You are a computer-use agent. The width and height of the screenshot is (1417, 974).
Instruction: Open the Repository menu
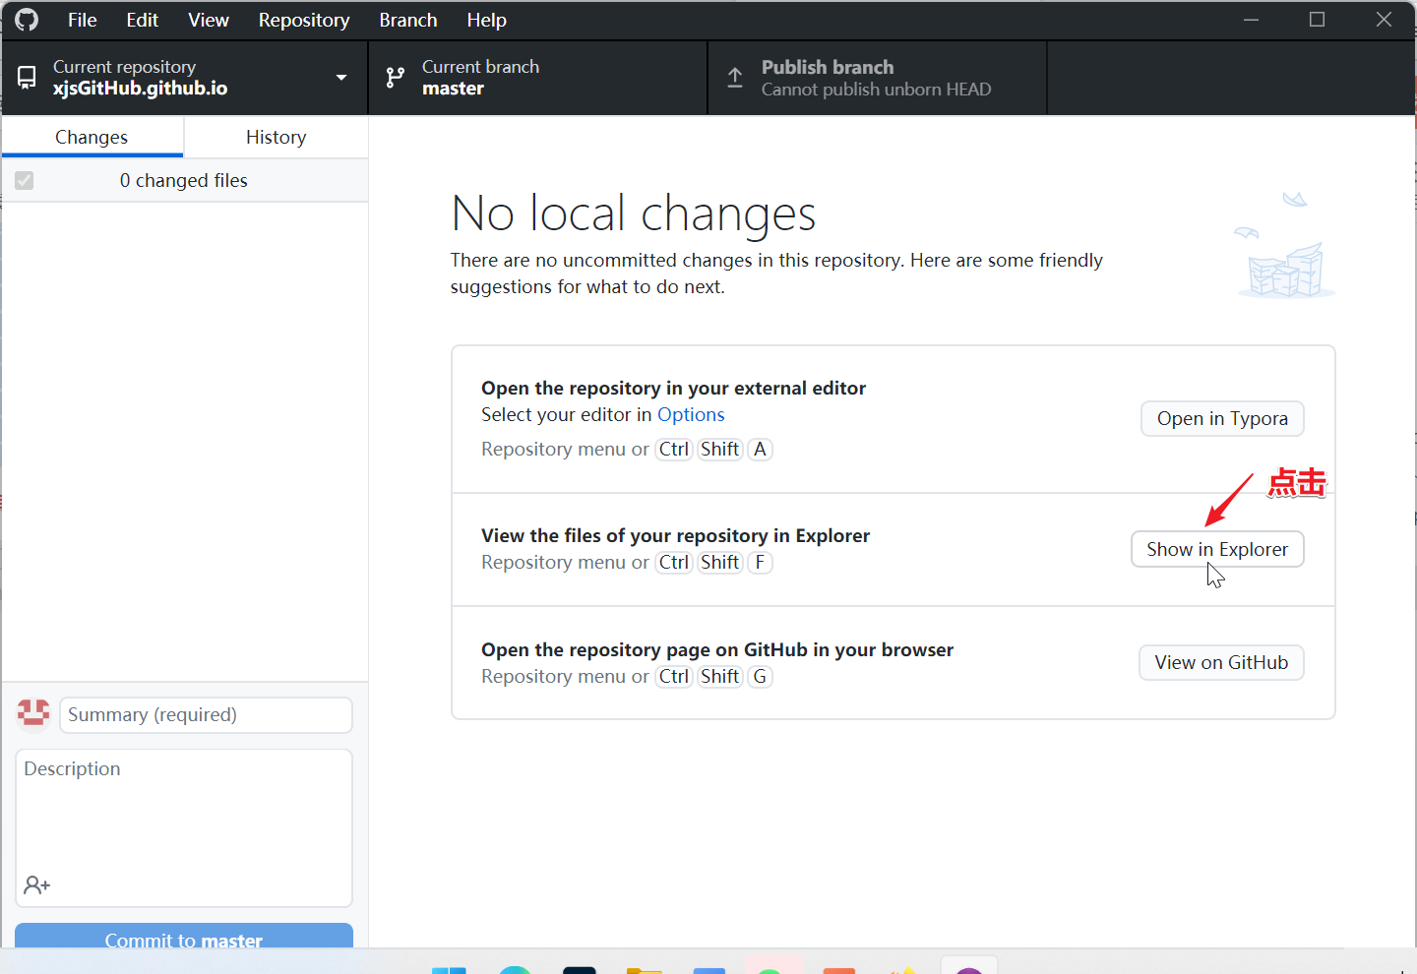pos(304,20)
